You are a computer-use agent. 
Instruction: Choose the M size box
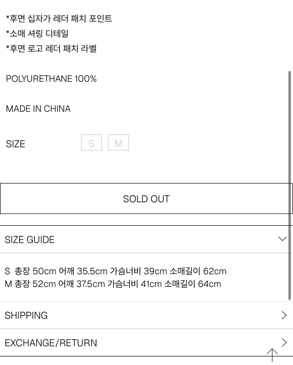pos(119,142)
